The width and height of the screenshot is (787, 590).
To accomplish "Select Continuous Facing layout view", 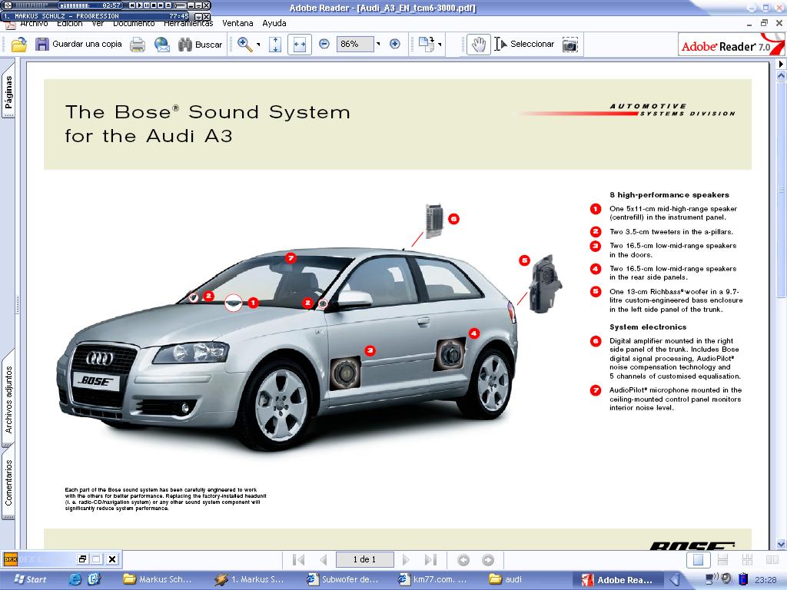I will (747, 559).
